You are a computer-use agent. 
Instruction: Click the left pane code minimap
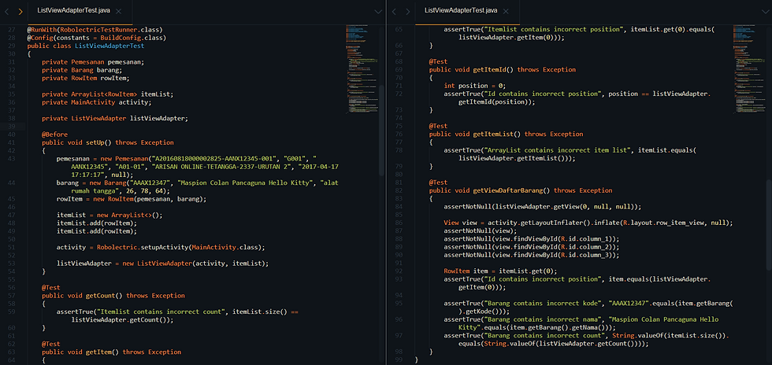(x=361, y=69)
